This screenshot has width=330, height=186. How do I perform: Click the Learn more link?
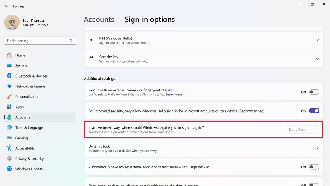174,95
